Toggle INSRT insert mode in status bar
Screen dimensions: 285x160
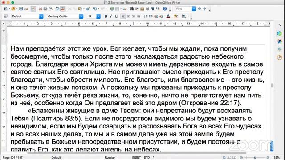(x=136, y=157)
